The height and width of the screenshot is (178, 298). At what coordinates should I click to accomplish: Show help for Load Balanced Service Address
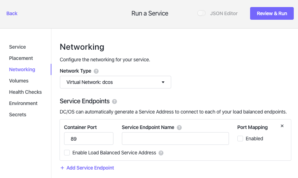(x=161, y=153)
